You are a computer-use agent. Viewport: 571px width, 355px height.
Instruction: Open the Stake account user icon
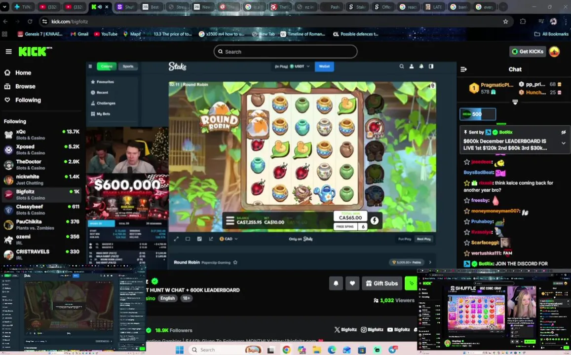click(x=412, y=66)
